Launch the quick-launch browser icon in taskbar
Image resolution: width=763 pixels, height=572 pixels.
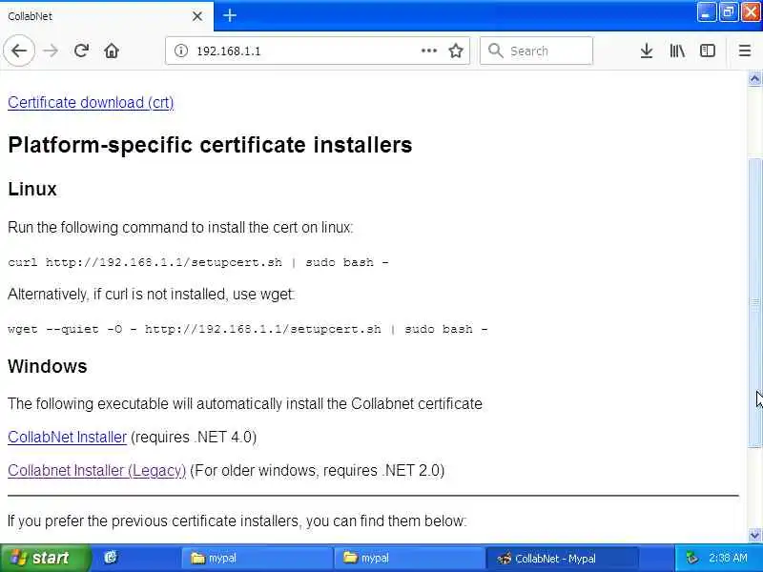coord(111,558)
